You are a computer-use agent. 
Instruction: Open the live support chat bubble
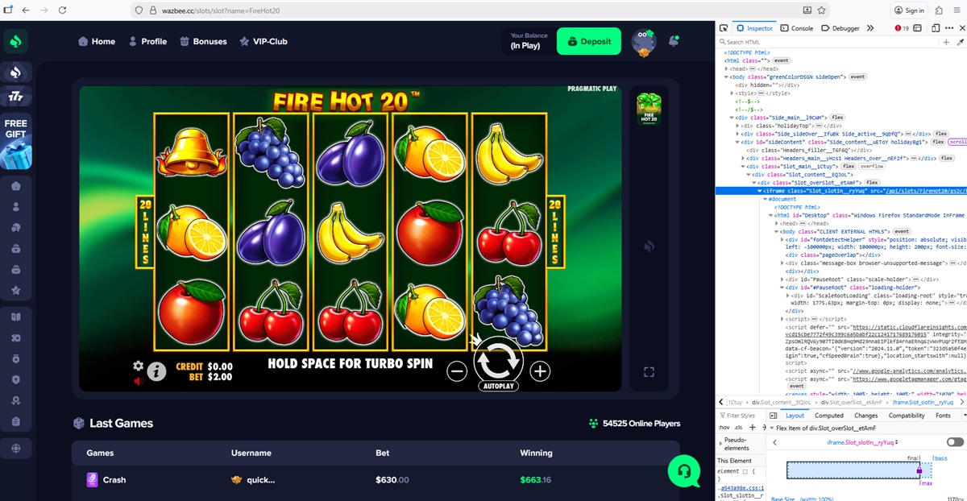(683, 470)
